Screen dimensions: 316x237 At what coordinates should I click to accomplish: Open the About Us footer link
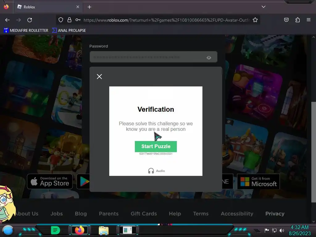click(27, 214)
